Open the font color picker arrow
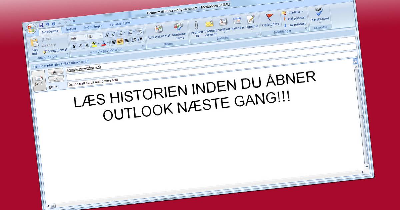Viewport: 400px width, 210px height. (108, 43)
